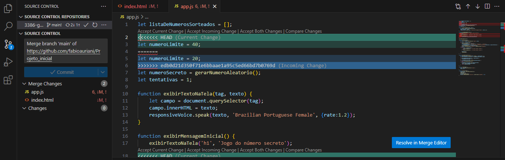
Task: Split the editor to the right
Action: pos(488,6)
